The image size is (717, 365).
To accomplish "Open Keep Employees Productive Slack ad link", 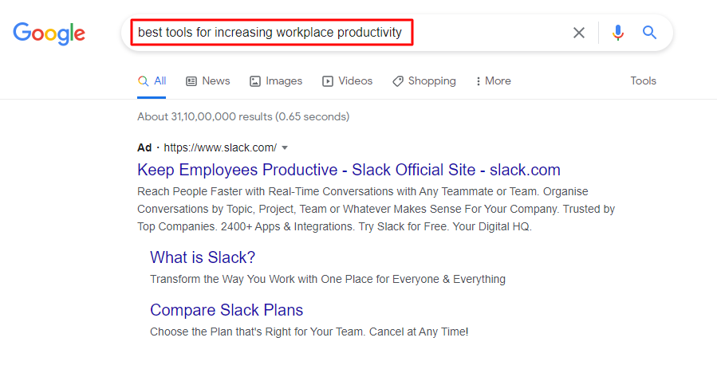I will click(x=349, y=170).
